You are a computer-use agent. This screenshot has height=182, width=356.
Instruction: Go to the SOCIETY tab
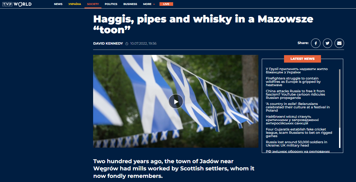[93, 4]
